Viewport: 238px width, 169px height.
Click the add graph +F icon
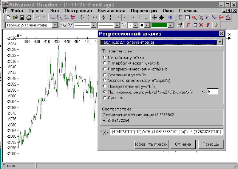click(188, 25)
